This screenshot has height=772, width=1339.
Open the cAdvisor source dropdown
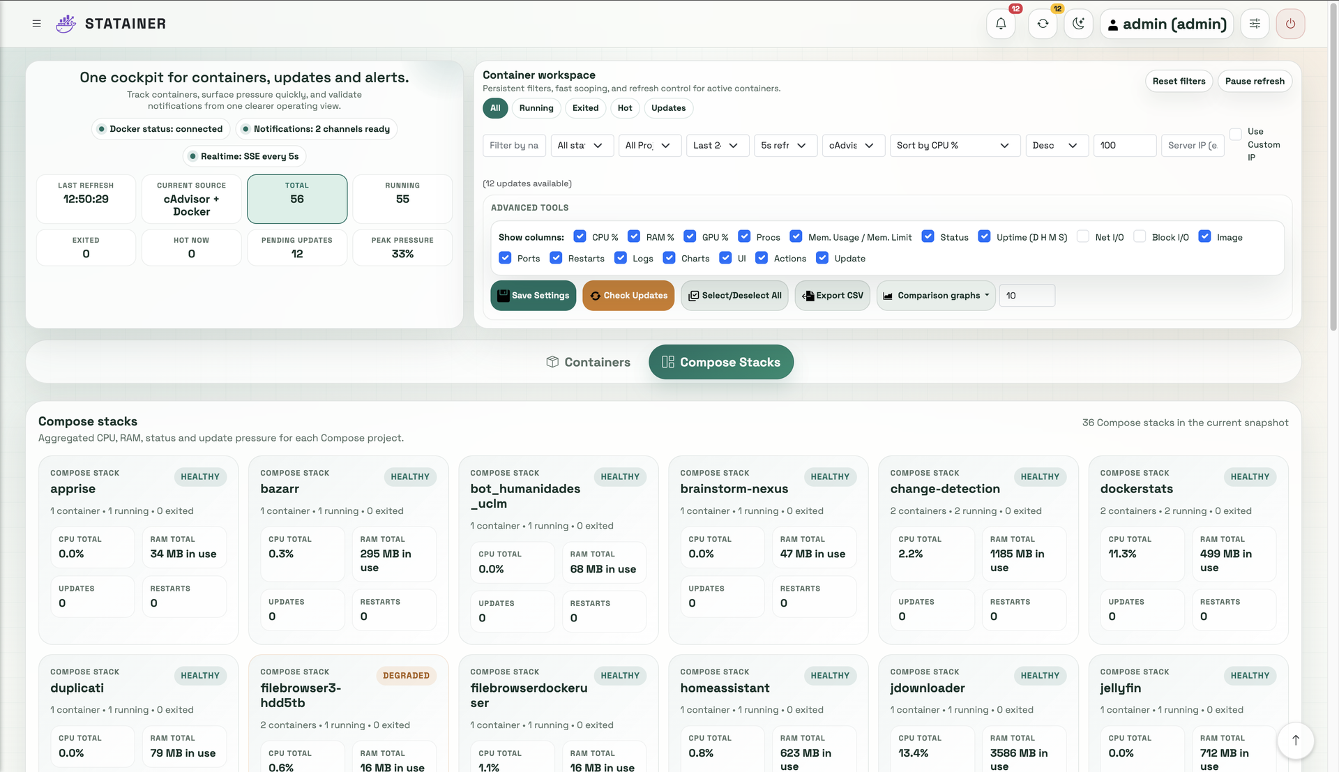click(x=853, y=145)
